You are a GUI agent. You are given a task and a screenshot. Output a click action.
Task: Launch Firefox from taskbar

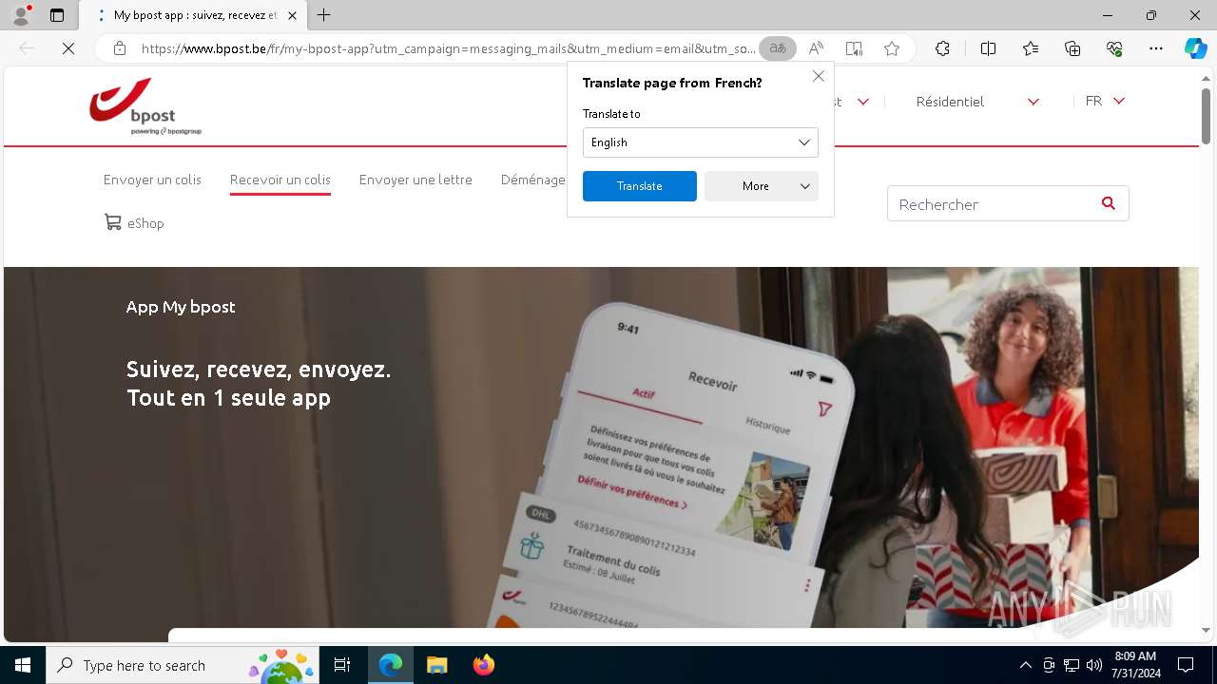(483, 665)
